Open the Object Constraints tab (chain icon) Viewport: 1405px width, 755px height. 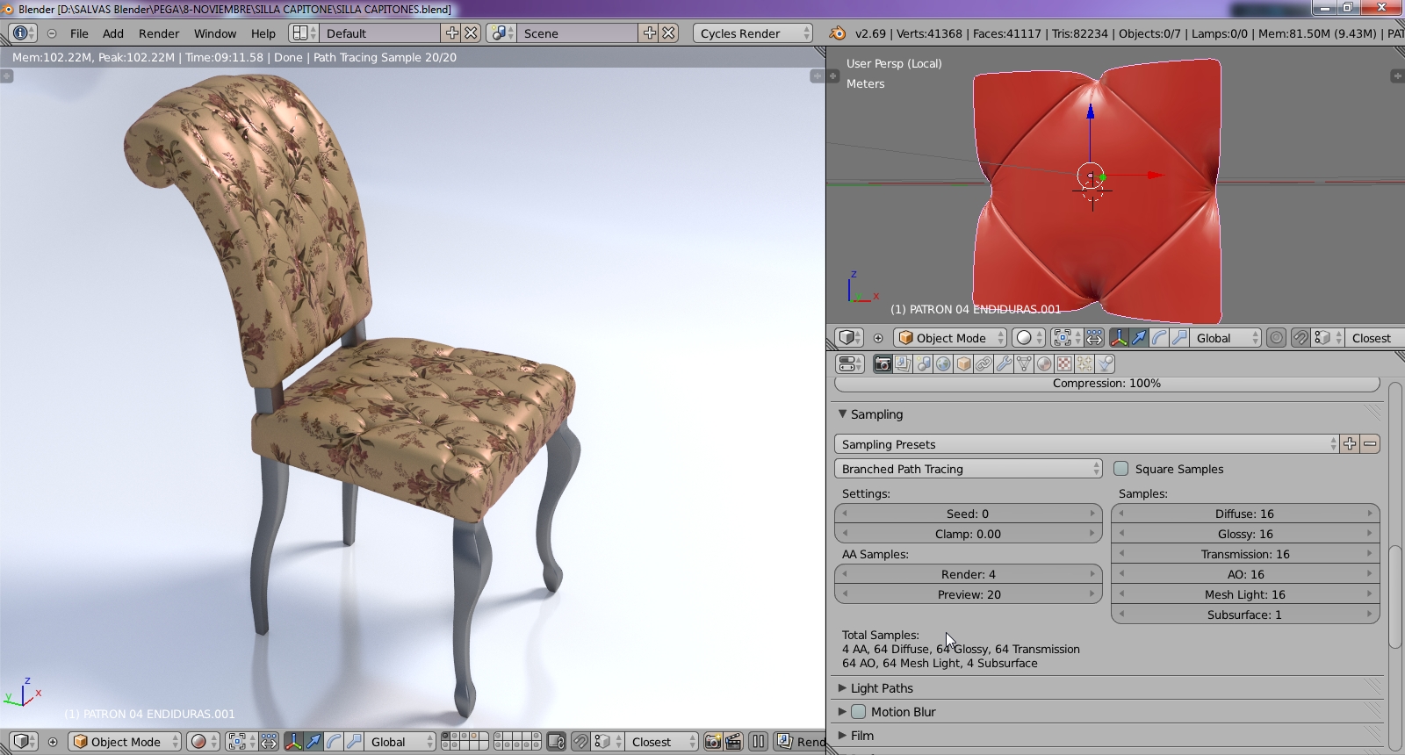[983, 363]
